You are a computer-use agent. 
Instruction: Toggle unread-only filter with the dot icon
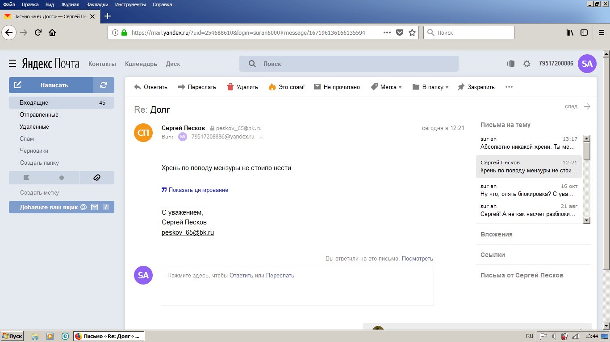62,178
